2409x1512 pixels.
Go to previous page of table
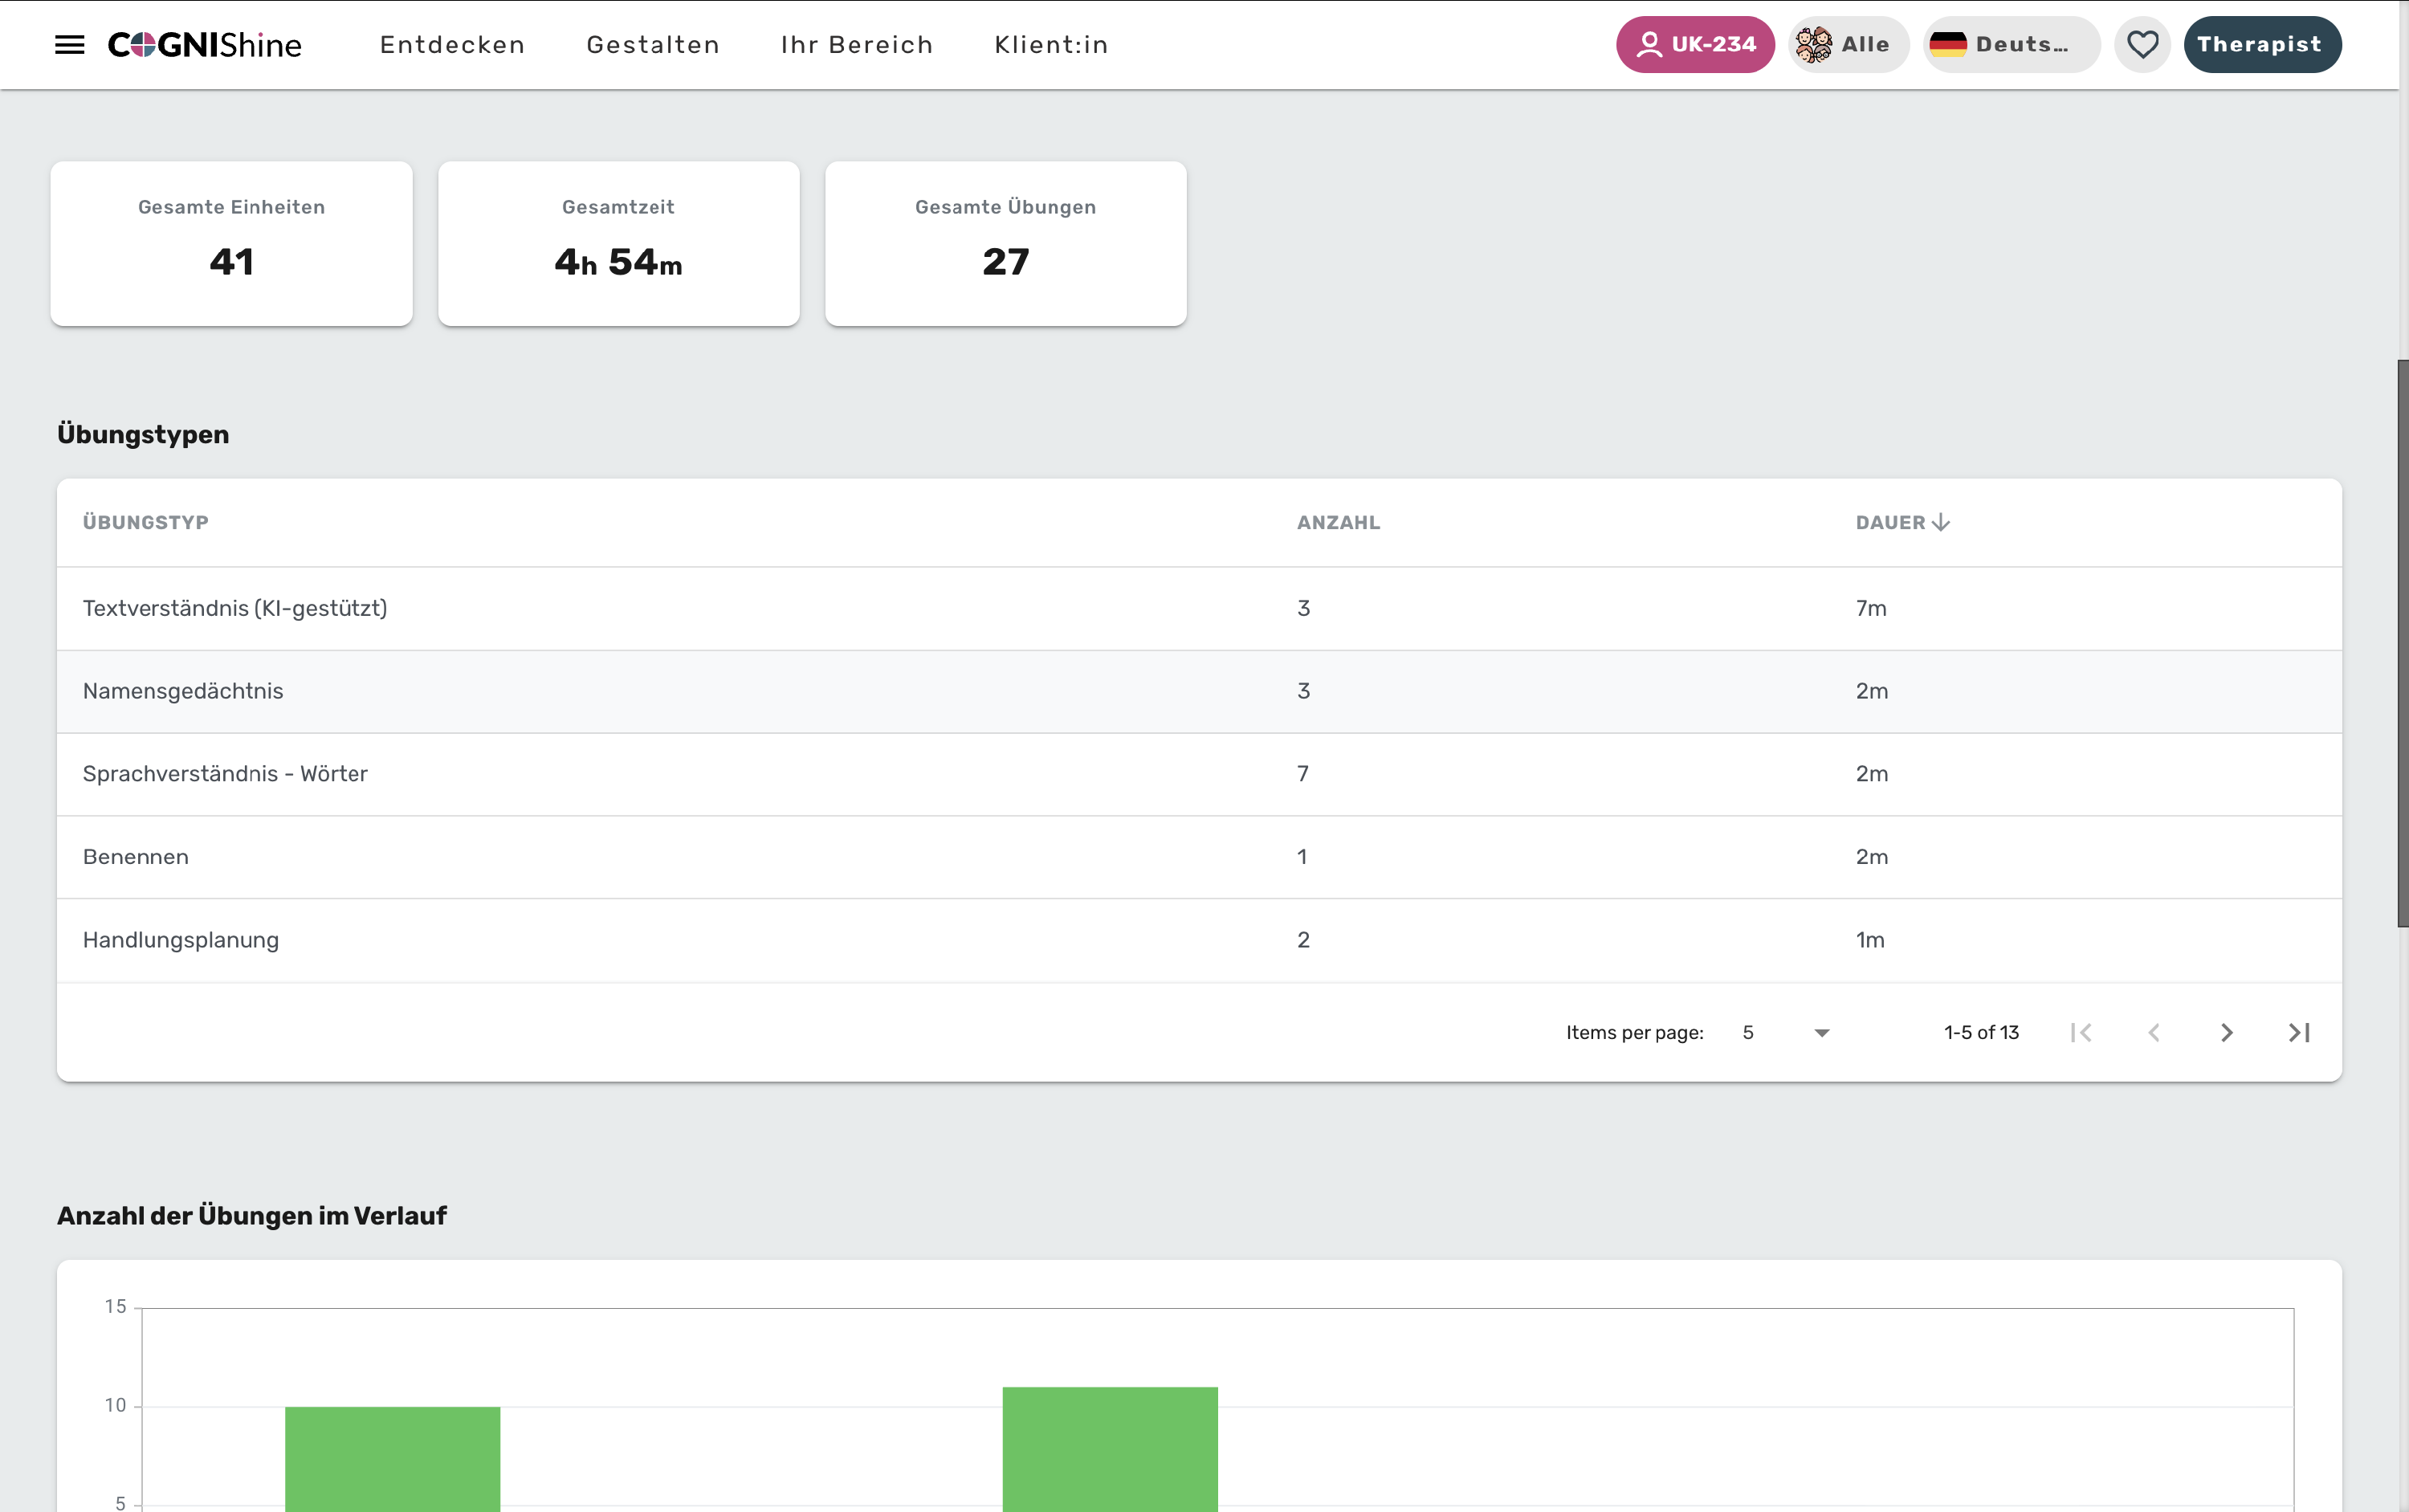pyautogui.click(x=2154, y=1033)
